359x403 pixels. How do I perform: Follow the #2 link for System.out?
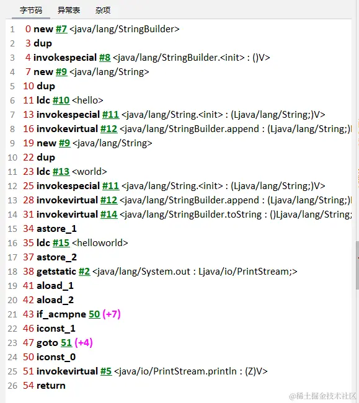84,272
